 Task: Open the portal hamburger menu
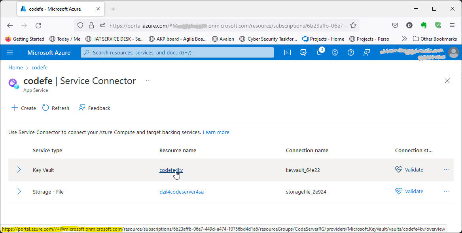point(9,52)
